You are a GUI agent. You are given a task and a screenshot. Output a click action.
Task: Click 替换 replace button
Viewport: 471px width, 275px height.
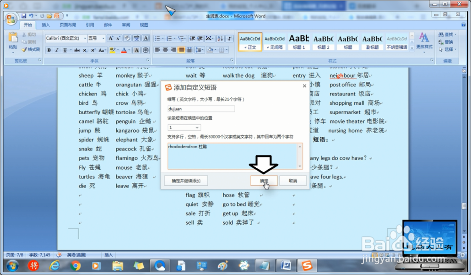click(446, 42)
